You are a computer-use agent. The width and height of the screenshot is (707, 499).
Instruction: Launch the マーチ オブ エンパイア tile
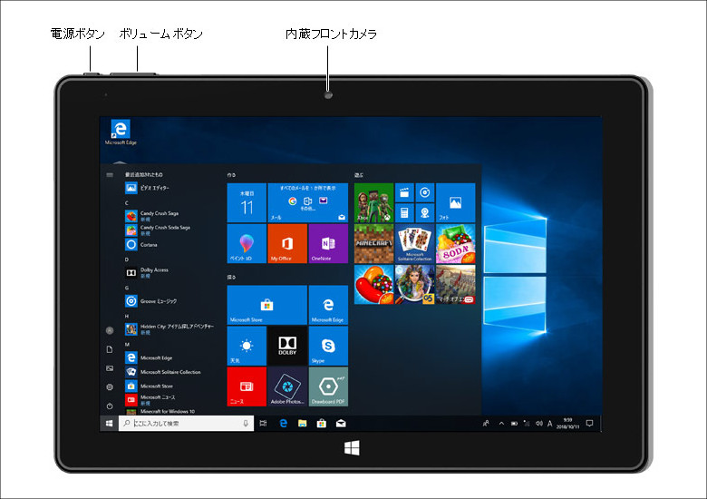(x=455, y=285)
